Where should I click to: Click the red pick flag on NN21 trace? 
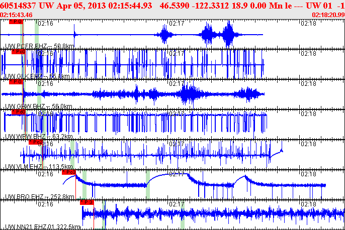point(88,202)
